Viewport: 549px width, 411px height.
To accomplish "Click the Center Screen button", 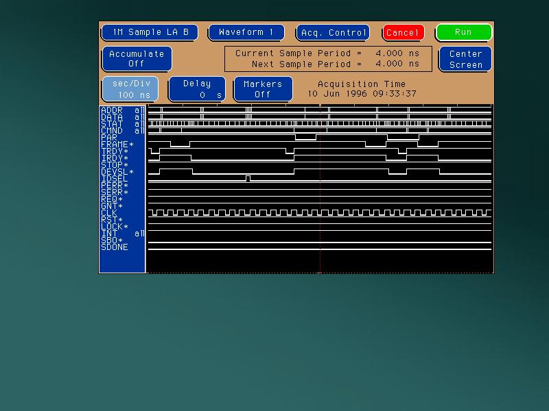I will coord(465,59).
